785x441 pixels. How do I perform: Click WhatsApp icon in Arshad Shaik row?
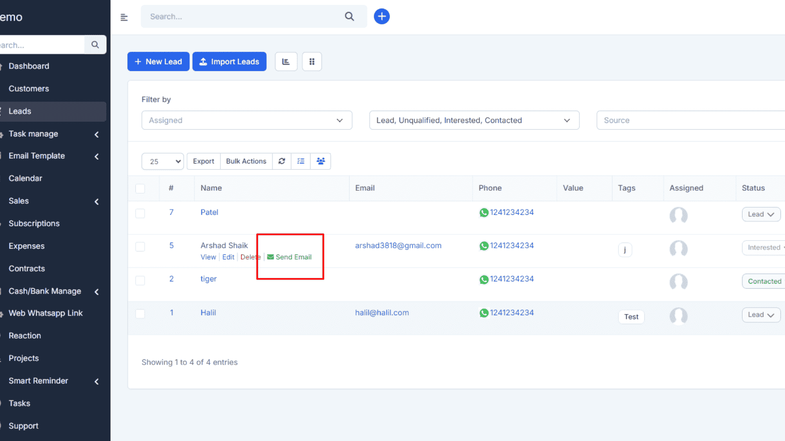pyautogui.click(x=484, y=246)
